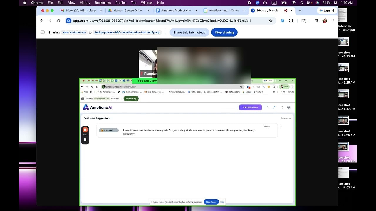Image resolution: width=376 pixels, height=211 pixels.
Task: Select the Amotions AI logo
Action: [97, 107]
